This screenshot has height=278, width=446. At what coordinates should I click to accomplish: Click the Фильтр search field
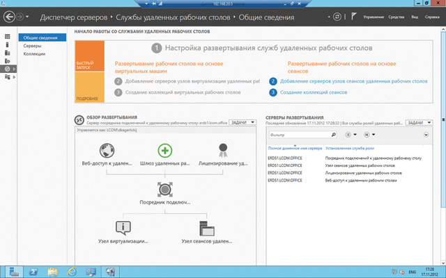291,135
